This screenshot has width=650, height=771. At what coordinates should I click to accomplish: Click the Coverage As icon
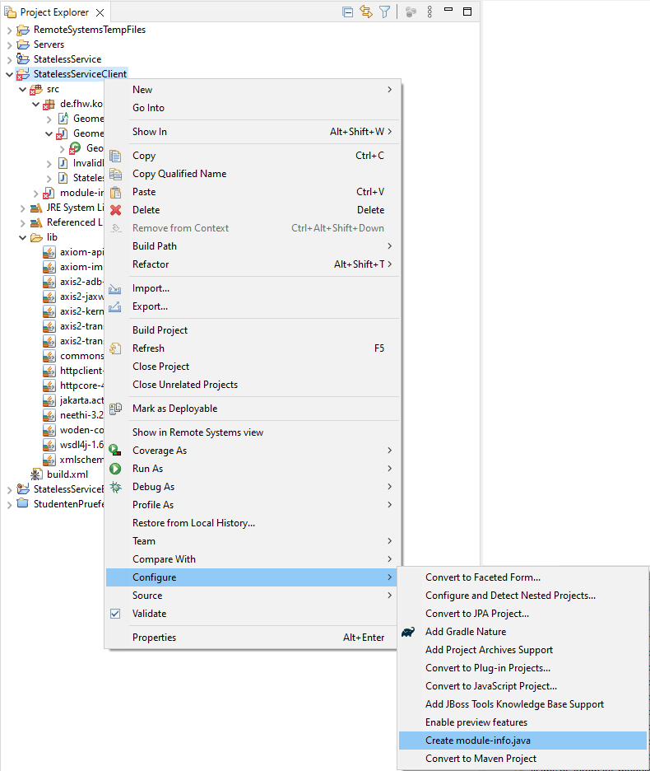(x=115, y=451)
